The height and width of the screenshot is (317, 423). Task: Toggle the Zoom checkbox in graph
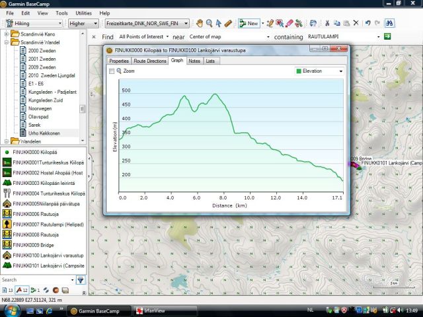[x=111, y=71]
